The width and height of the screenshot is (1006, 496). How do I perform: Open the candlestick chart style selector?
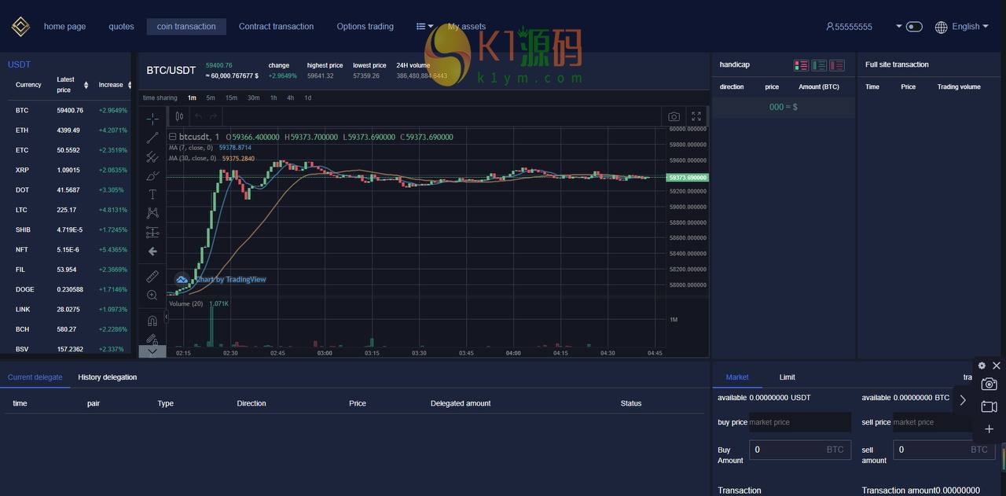tap(179, 116)
